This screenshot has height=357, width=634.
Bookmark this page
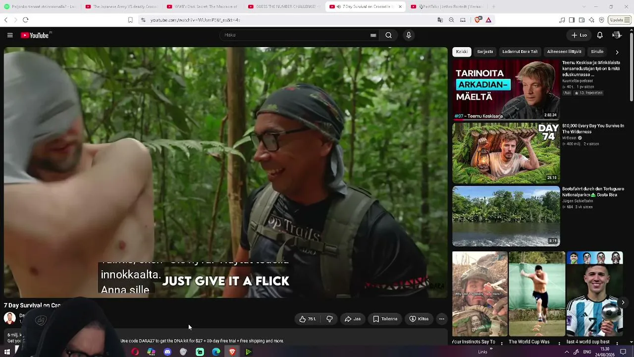130,20
